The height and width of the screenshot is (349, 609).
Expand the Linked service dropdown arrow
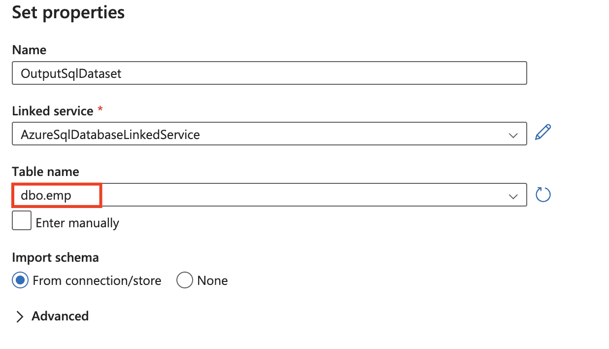[x=513, y=135]
